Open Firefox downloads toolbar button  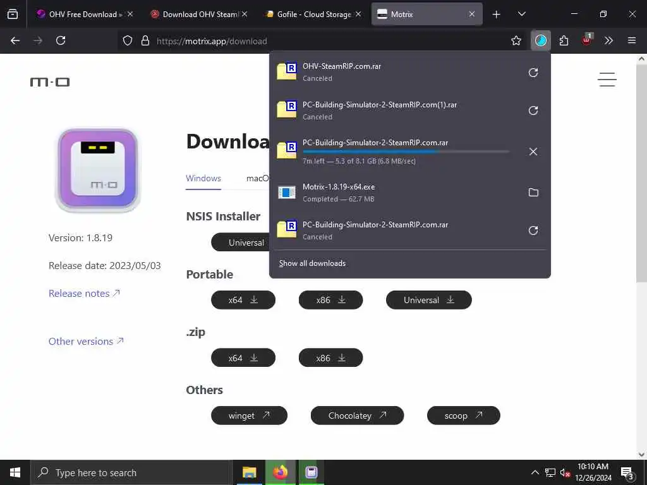tap(541, 40)
